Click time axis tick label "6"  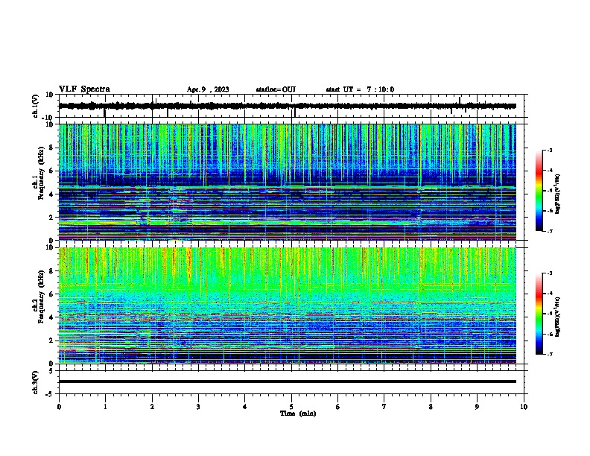(338, 407)
